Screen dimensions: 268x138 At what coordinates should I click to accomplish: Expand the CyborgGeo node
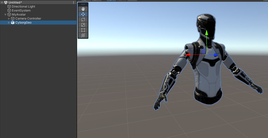9,23
